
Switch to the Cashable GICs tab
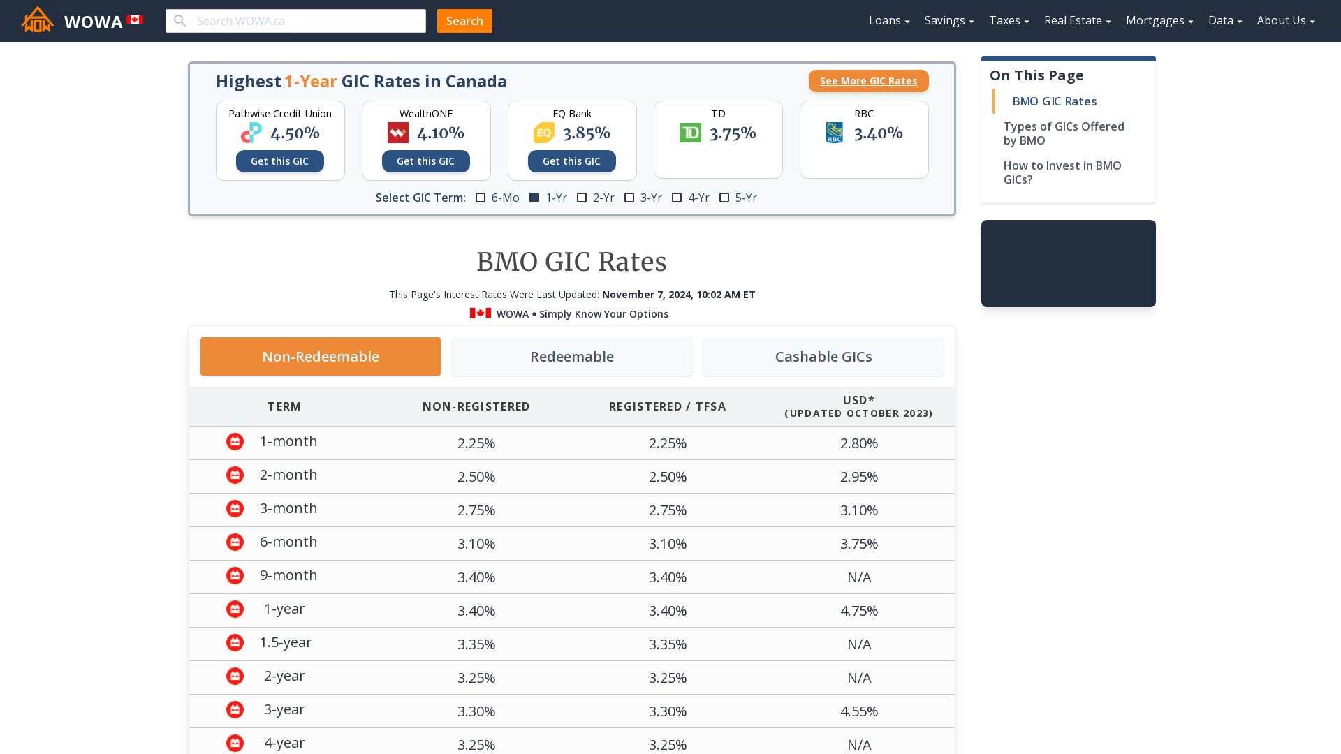(x=823, y=357)
